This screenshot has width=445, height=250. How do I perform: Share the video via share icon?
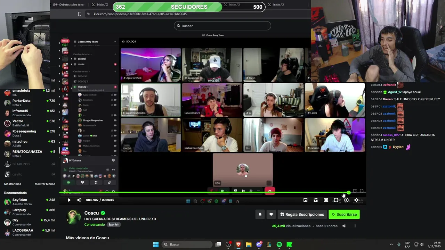click(x=344, y=226)
